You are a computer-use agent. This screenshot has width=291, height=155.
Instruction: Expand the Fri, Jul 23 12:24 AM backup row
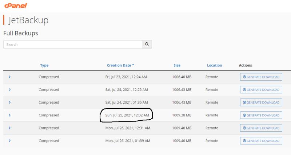click(9, 77)
